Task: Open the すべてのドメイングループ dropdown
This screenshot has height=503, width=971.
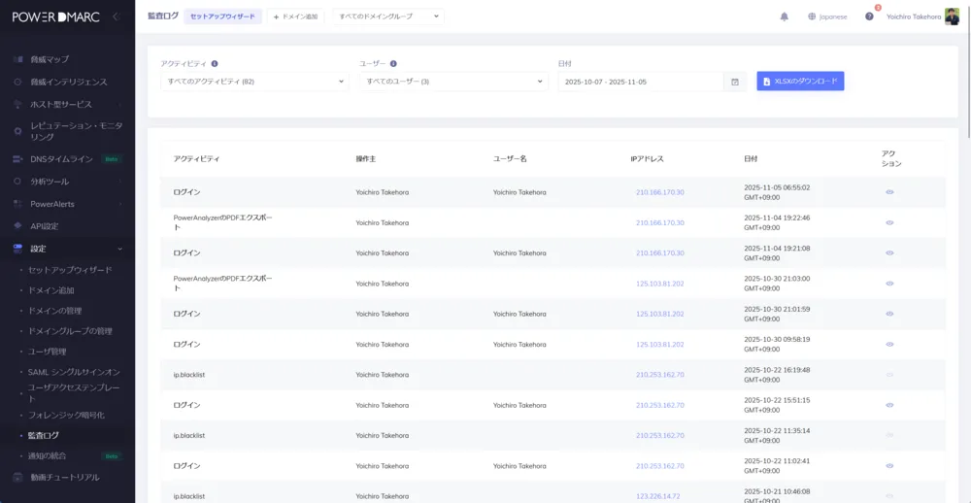Action: click(387, 17)
